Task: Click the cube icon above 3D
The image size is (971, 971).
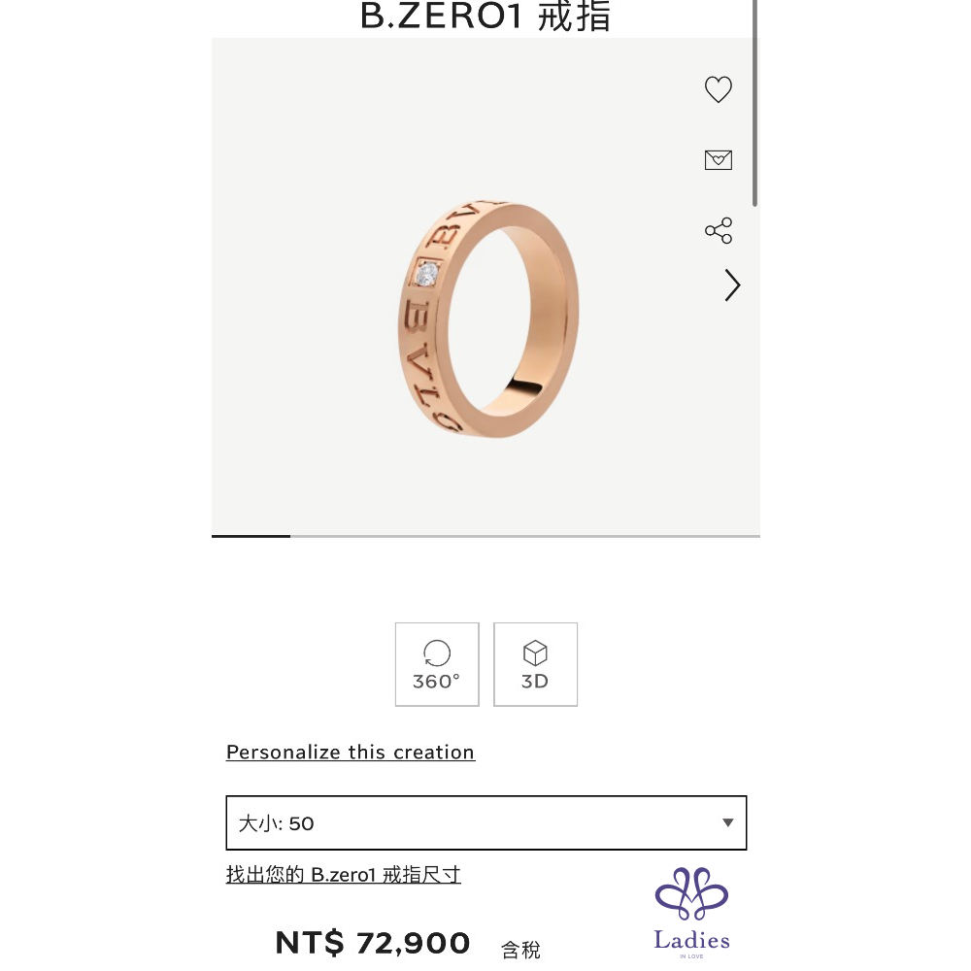Action: click(535, 653)
